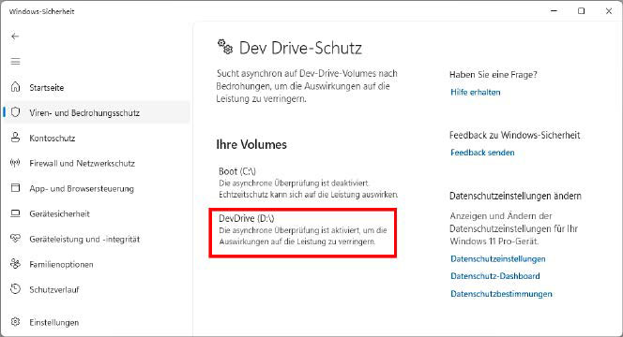This screenshot has height=337, width=623.
Task: Click the Haben Sie eine Frage? heading
Action: 494,75
